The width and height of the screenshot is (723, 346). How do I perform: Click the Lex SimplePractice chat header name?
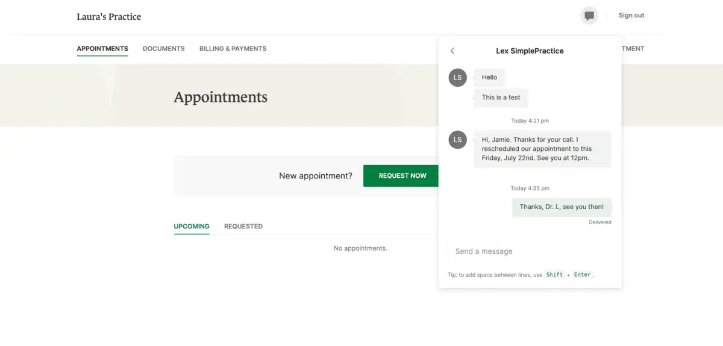(x=530, y=51)
